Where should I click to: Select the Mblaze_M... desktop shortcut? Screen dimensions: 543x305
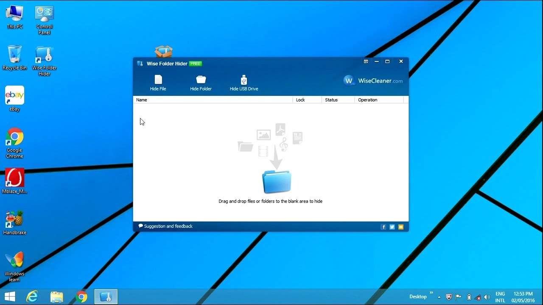tap(14, 181)
